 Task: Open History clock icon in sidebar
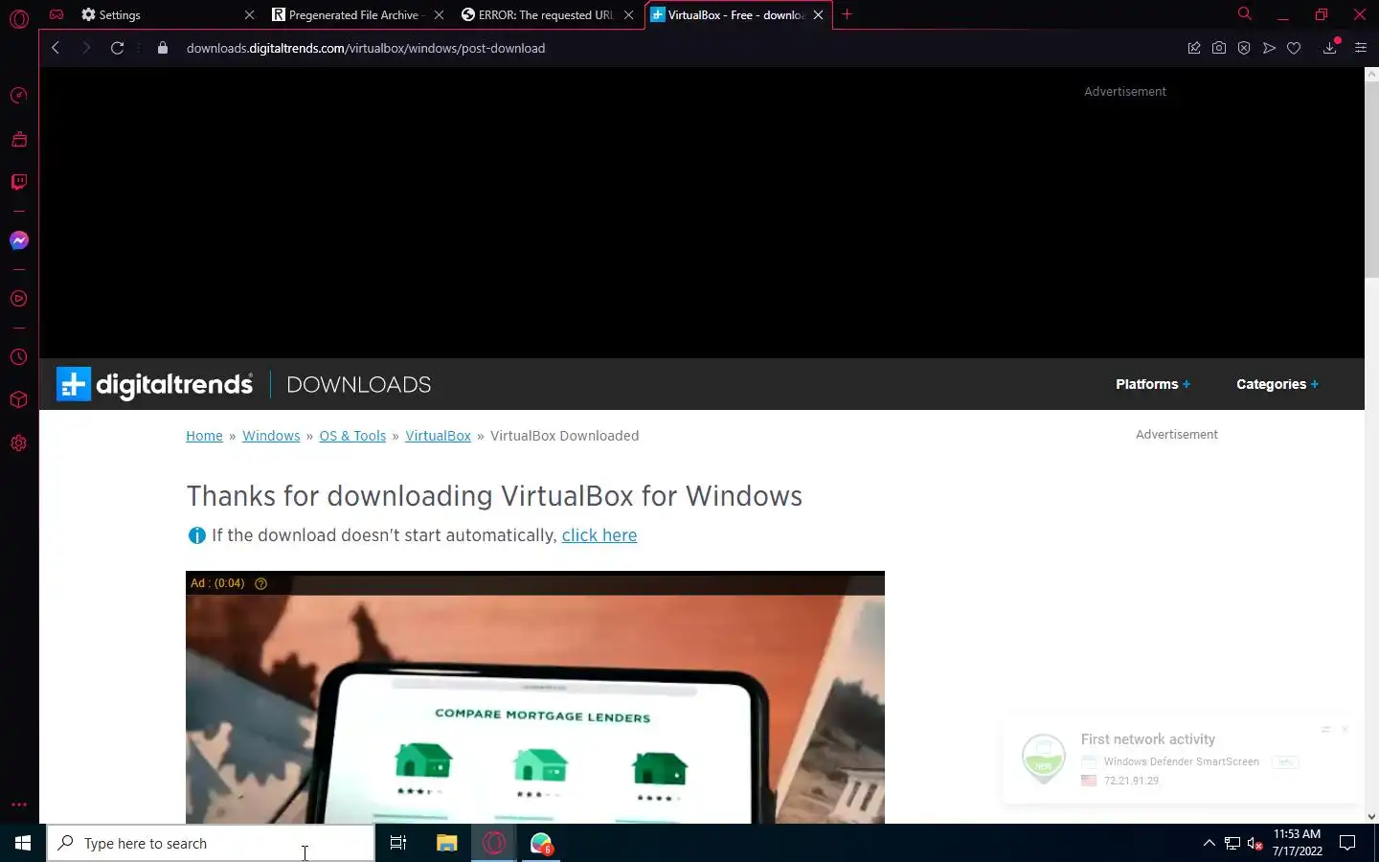pyautogui.click(x=18, y=357)
